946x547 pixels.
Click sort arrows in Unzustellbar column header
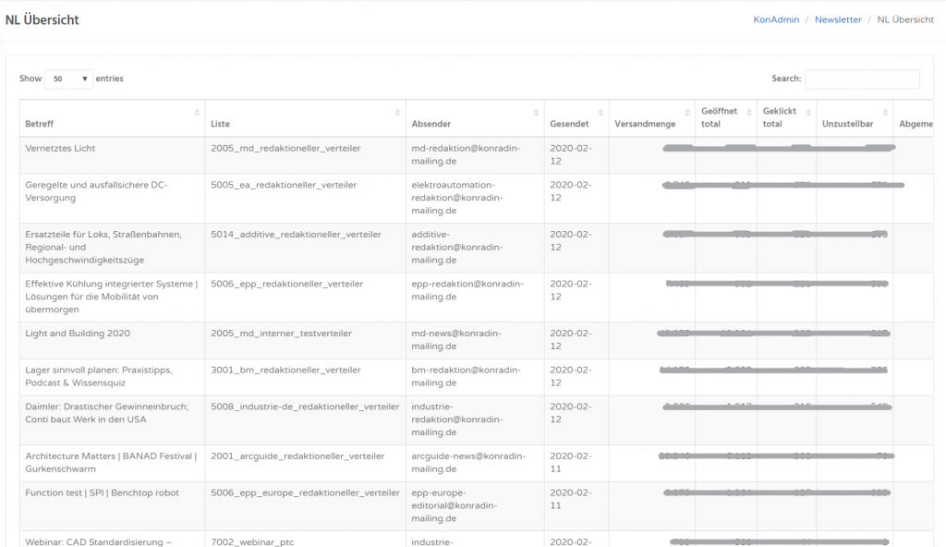tap(885, 113)
